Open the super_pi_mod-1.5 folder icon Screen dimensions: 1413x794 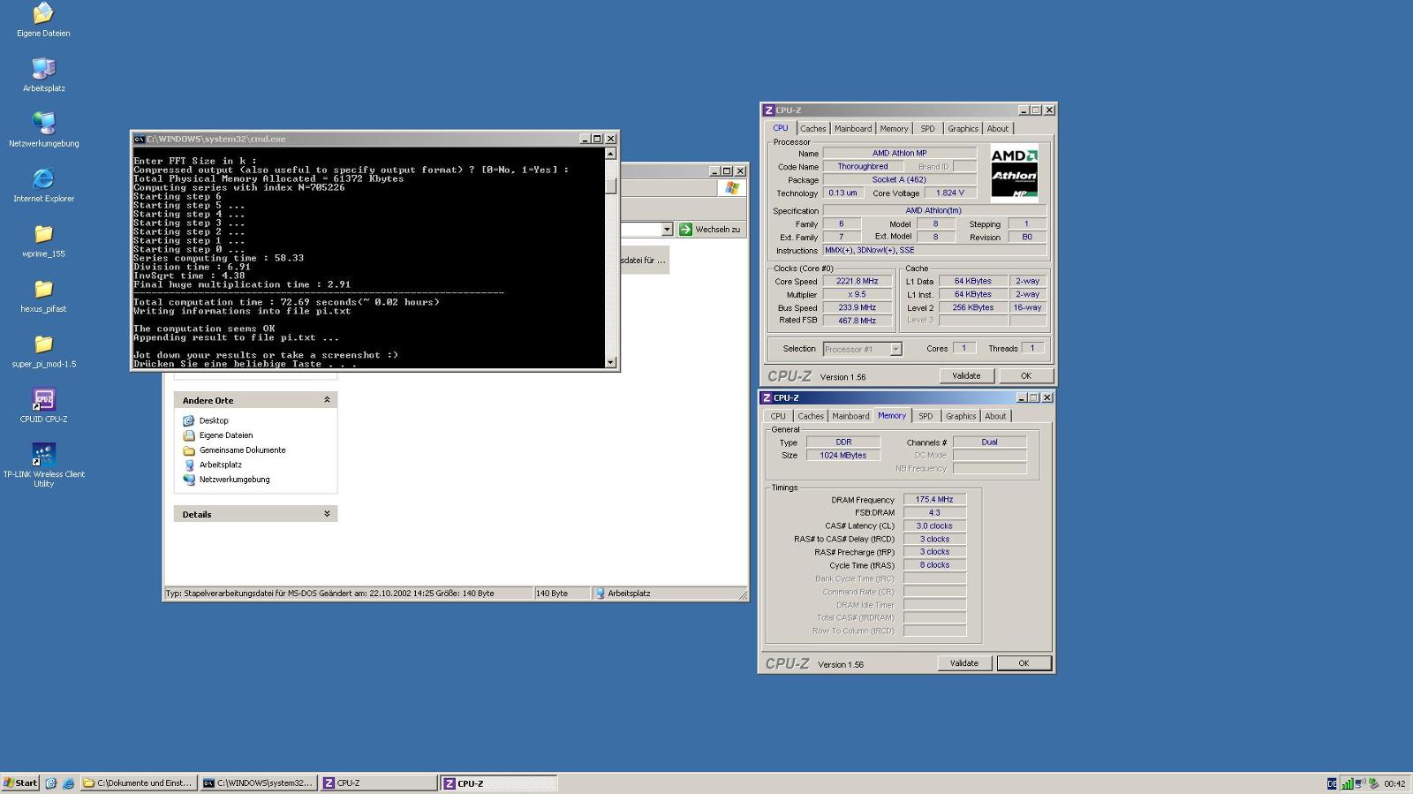point(43,351)
